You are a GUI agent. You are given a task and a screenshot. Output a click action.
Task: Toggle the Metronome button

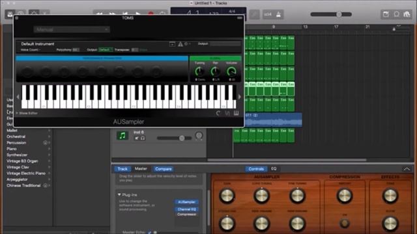click(x=278, y=14)
